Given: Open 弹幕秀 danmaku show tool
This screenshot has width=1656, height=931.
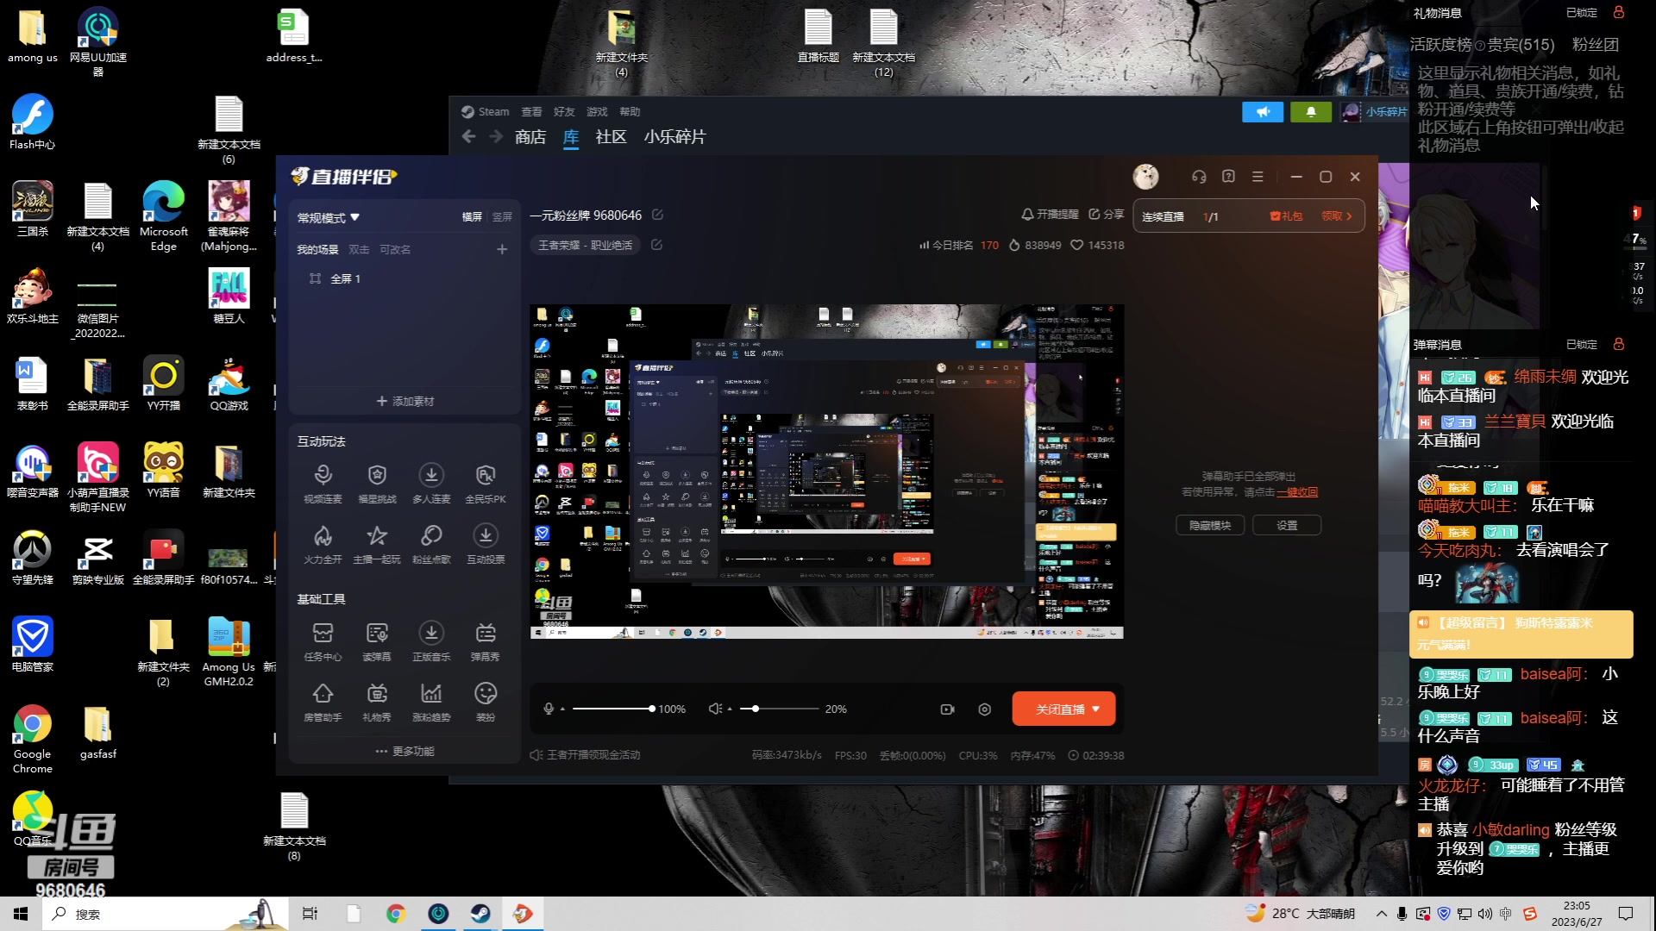Looking at the screenshot, I should pos(486,641).
